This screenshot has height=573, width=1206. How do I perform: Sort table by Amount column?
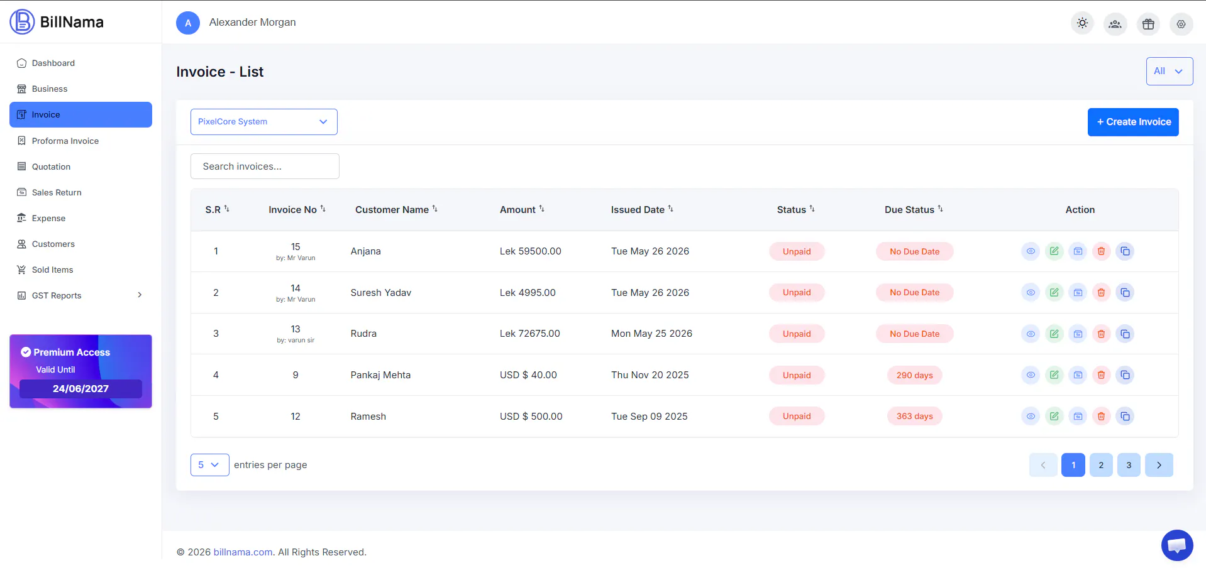point(522,210)
